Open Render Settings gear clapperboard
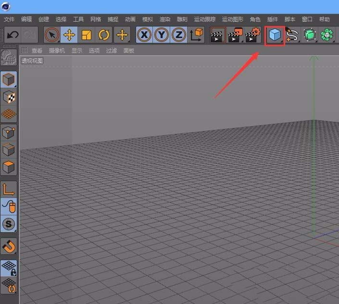Viewport: 339px width, 304px height. [253, 35]
